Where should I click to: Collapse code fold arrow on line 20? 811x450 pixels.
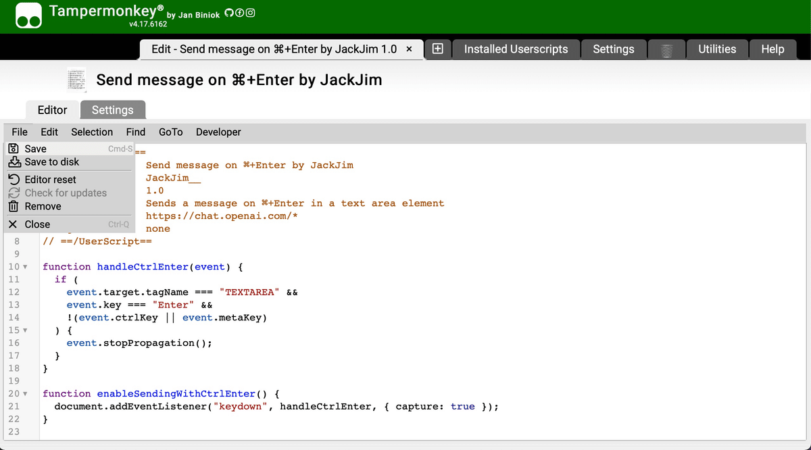(25, 394)
